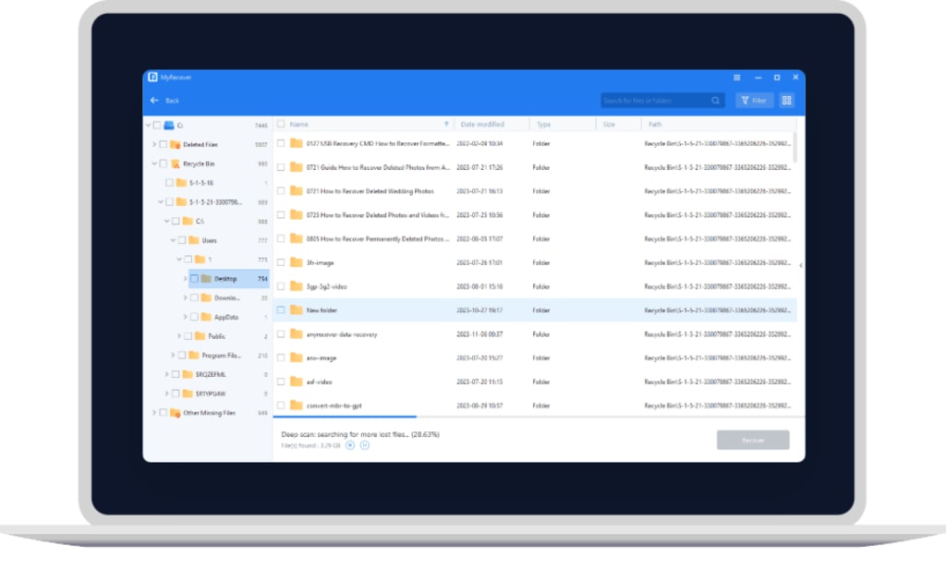Viewport: 946px width, 570px height.
Task: Pause the deep scan
Action: coord(364,445)
